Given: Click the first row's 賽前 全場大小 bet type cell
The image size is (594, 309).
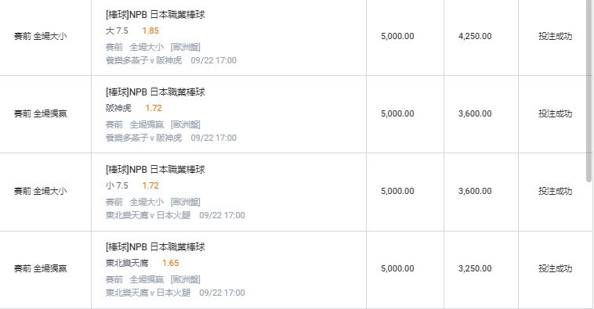Looking at the screenshot, I should pyautogui.click(x=41, y=36).
